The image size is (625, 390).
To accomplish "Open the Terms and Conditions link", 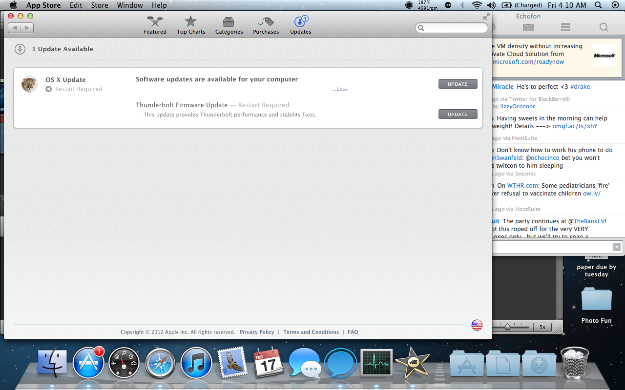I will pos(311,332).
